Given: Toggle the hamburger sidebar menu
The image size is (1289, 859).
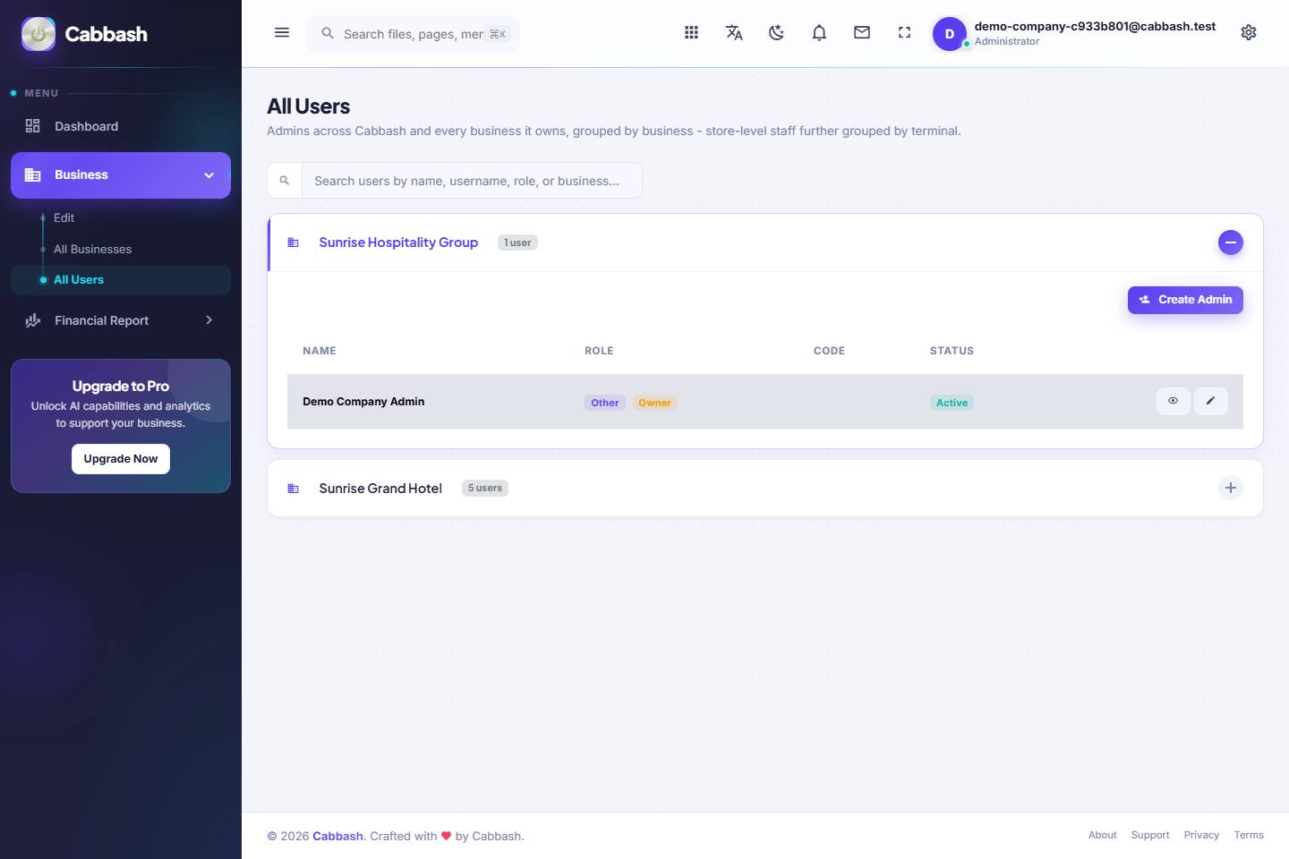Looking at the screenshot, I should pos(282,33).
